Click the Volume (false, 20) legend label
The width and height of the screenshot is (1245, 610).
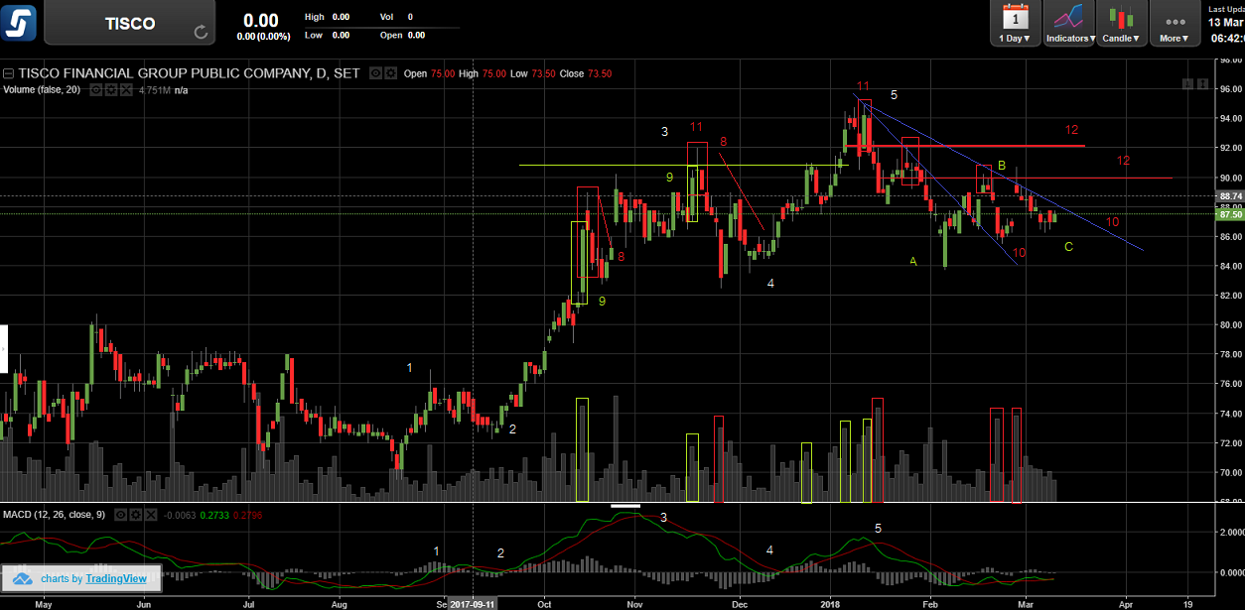click(42, 90)
